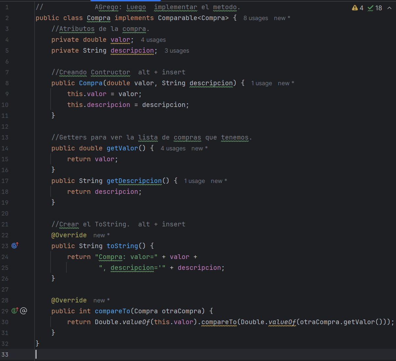396x361 pixels.
Task: Click 'this.descripcion' on line 10
Action: click(x=99, y=105)
